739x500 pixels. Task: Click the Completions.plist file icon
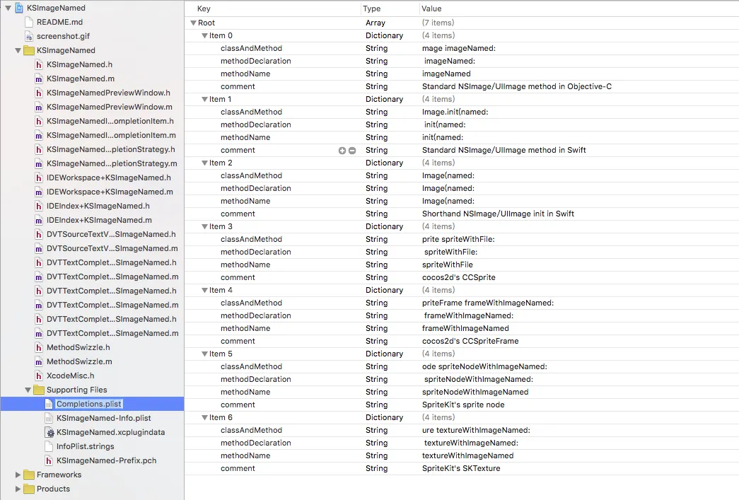49,404
